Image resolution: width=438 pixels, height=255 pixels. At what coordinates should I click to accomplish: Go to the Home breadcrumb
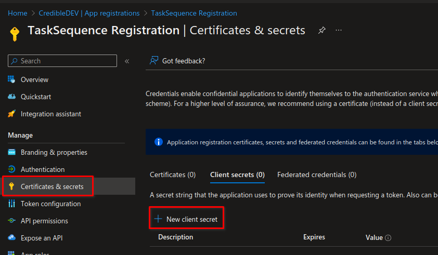pos(18,13)
